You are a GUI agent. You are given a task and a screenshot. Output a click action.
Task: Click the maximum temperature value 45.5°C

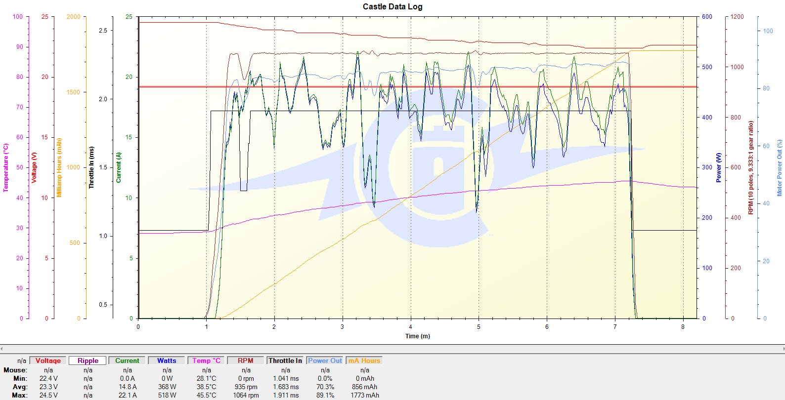[207, 395]
